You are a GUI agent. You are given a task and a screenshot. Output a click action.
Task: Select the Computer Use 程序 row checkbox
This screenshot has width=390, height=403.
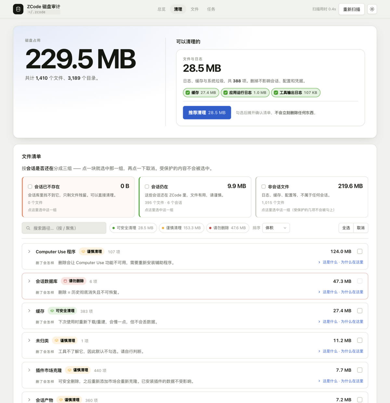[360, 251]
